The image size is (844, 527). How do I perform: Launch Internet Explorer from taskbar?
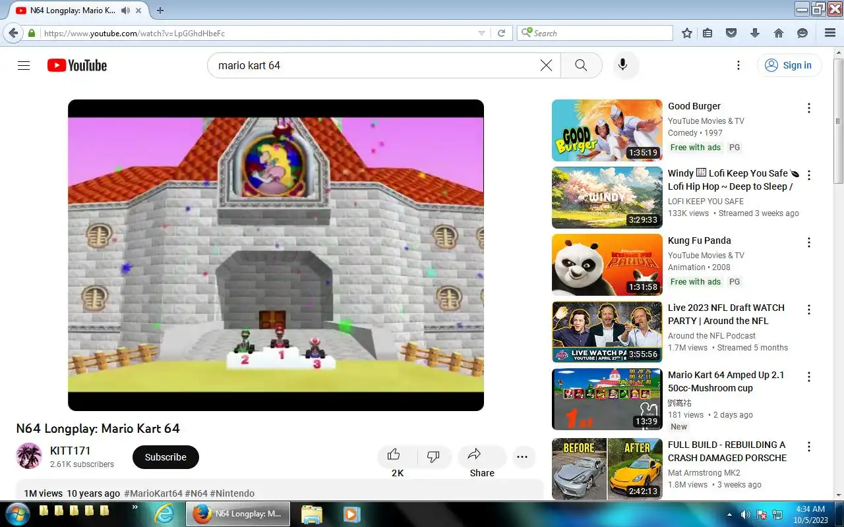(164, 514)
